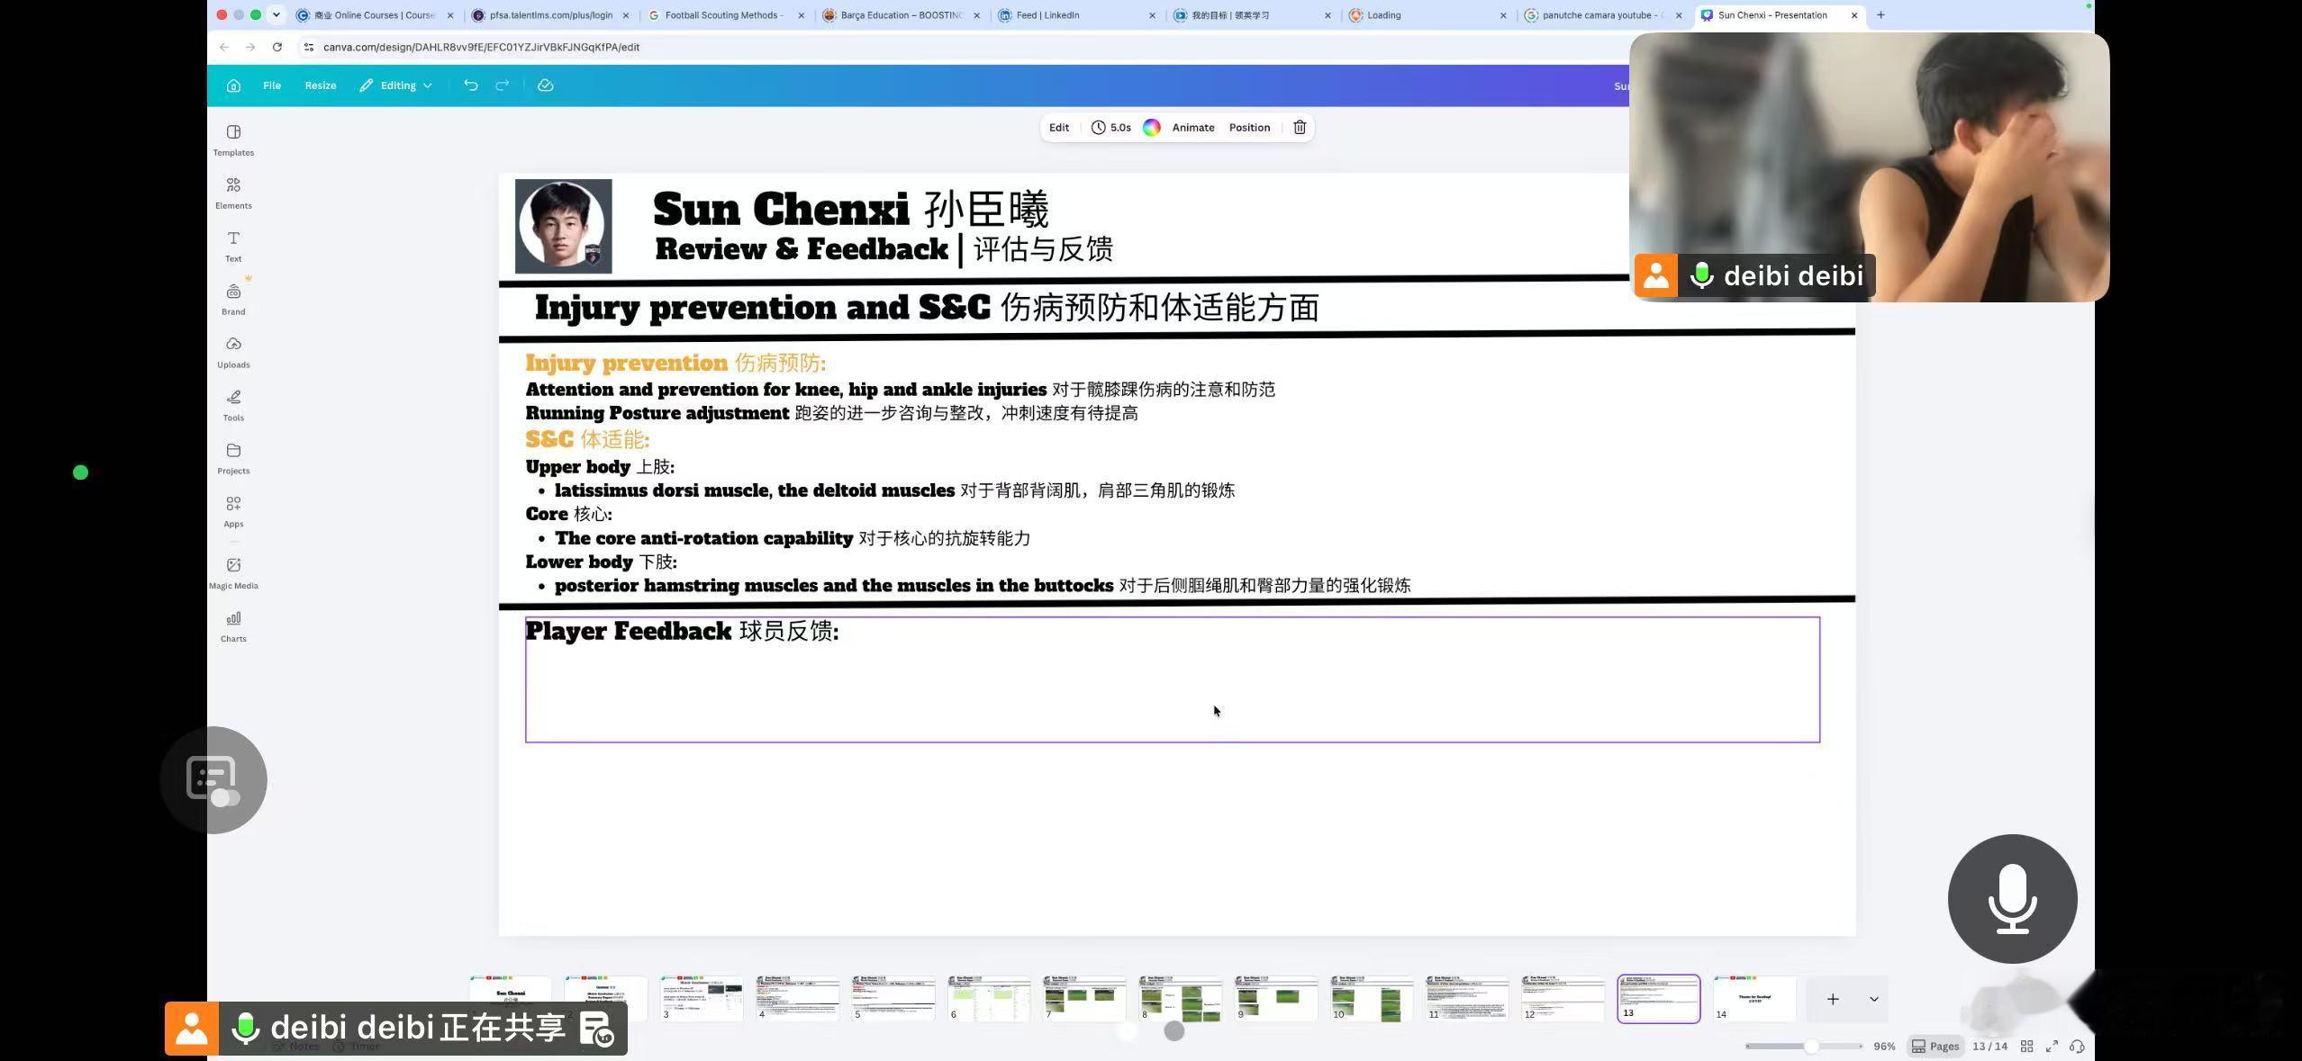Click the 'Injury prevention and S&C' heading text
The image size is (2302, 1061).
(x=762, y=308)
